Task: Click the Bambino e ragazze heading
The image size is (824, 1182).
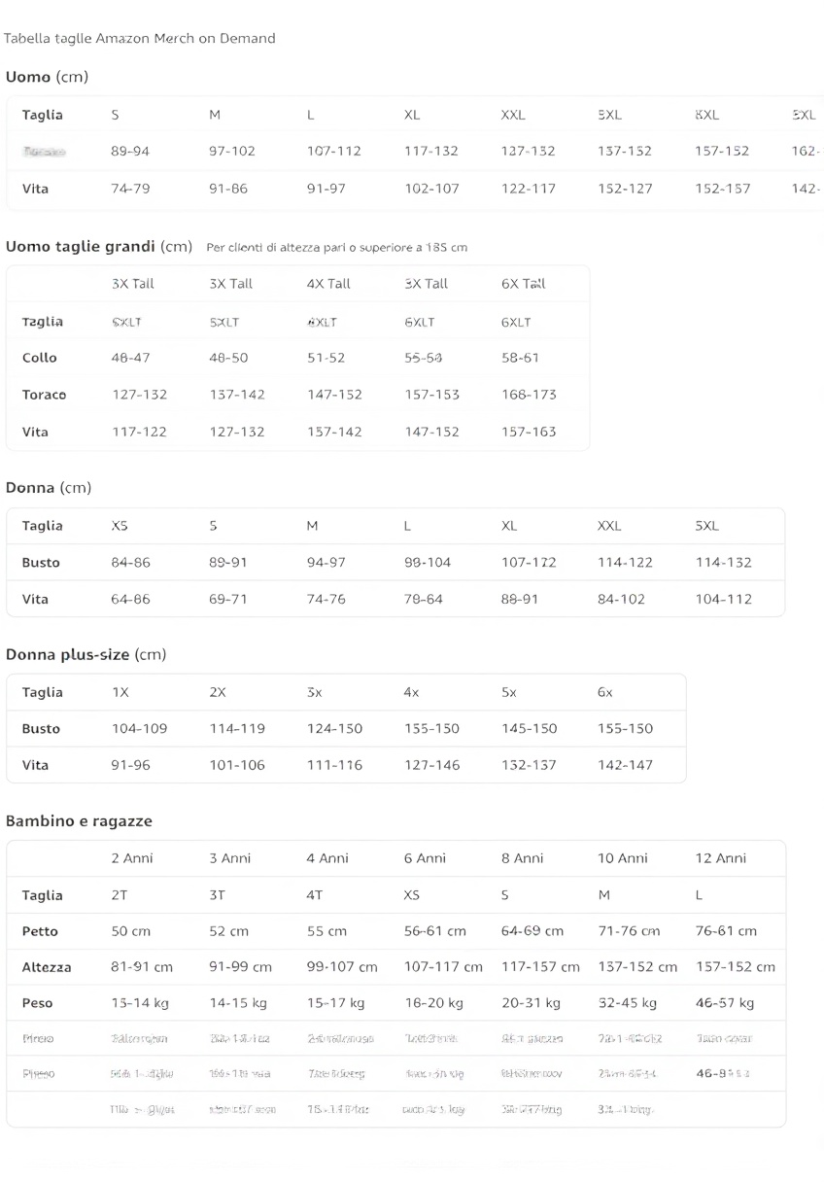Action: 79,821
